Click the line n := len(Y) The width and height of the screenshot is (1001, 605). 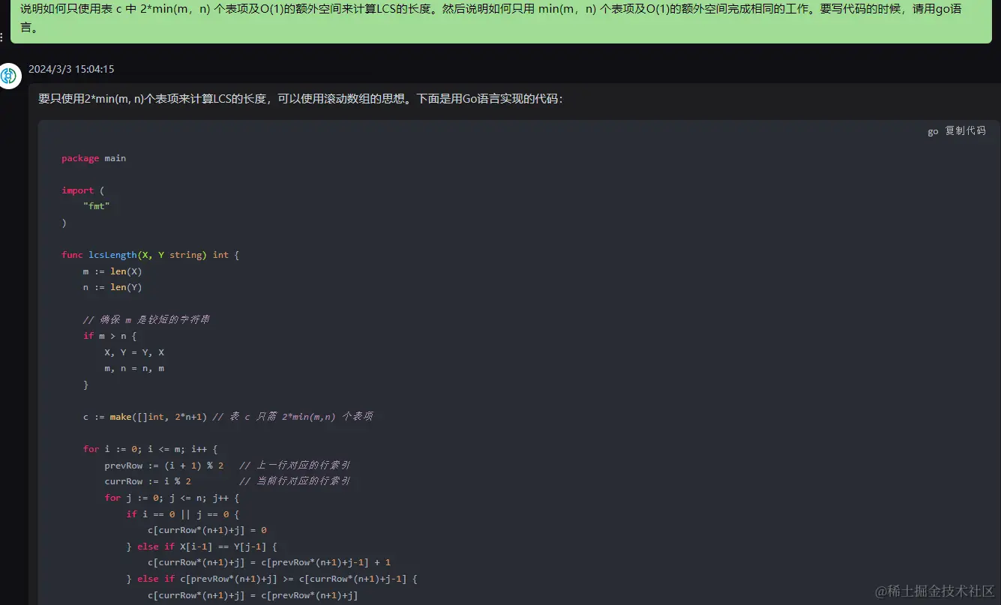click(112, 287)
